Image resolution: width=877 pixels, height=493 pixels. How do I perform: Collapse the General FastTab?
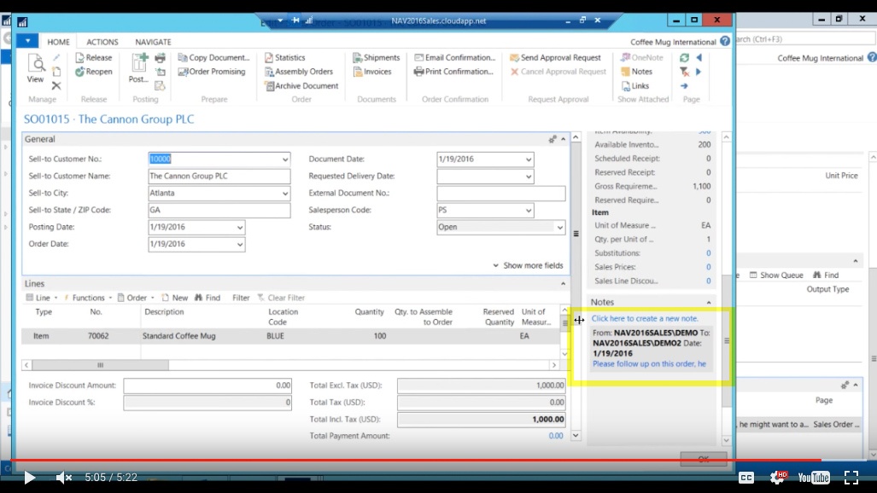click(x=564, y=139)
